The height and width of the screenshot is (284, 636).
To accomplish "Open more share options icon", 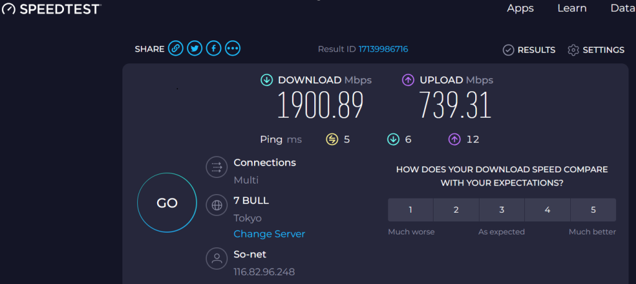I will (232, 48).
